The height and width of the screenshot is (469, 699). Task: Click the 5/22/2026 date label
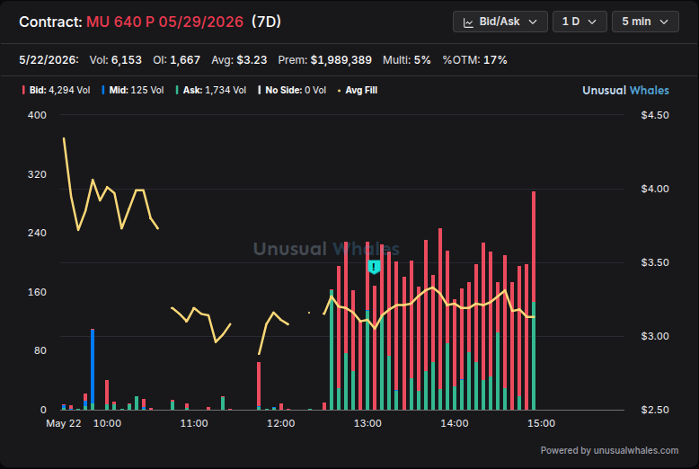(x=49, y=60)
